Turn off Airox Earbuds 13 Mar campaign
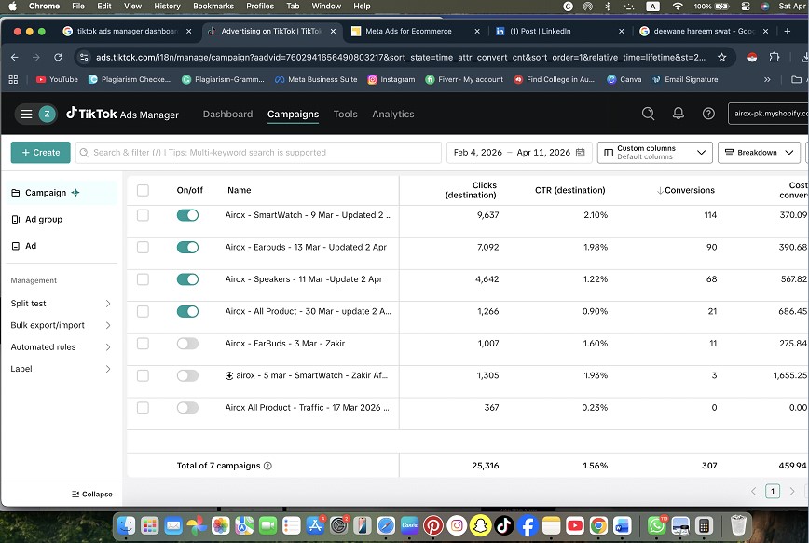The width and height of the screenshot is (809, 543). (x=187, y=248)
